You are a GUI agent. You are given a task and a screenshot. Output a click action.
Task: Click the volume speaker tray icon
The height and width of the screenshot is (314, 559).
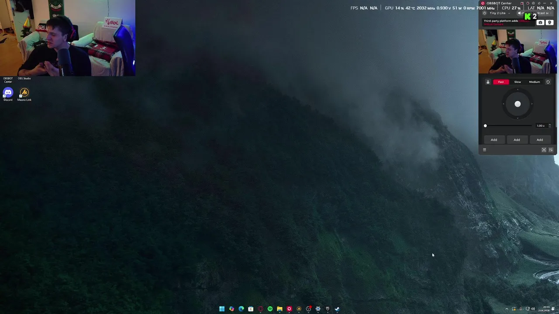coord(533,309)
